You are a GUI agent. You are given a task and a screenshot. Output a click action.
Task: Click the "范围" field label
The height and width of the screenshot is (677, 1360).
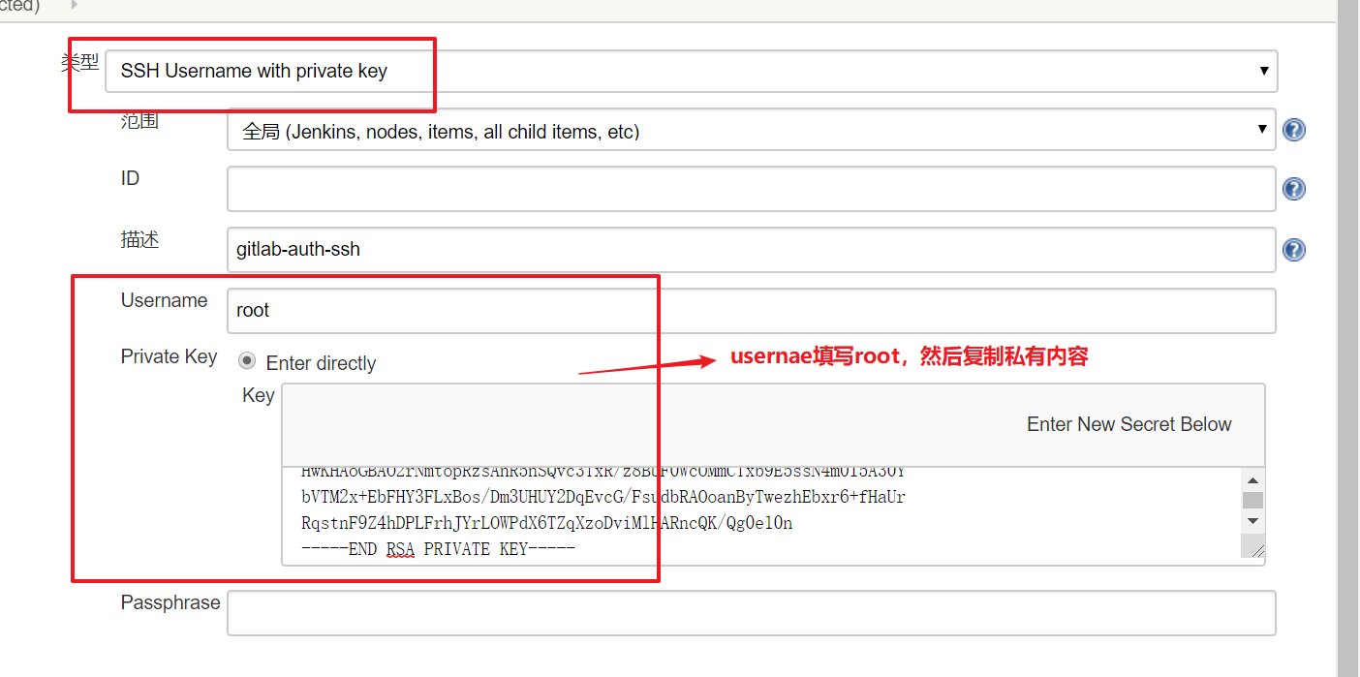[139, 121]
